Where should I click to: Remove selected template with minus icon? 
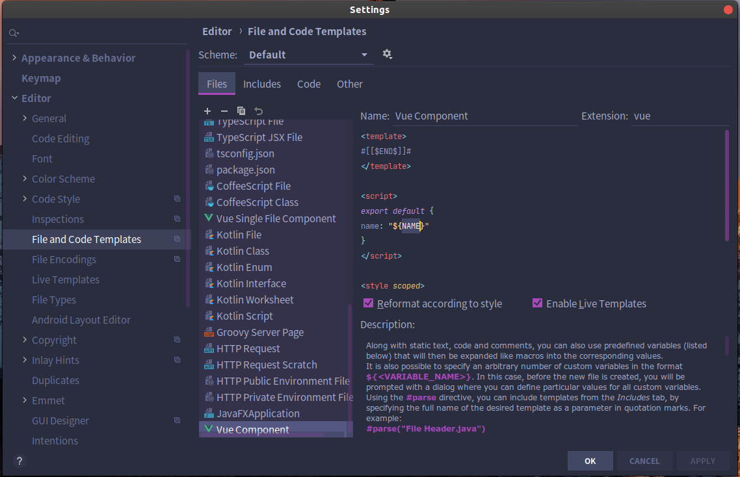tap(224, 111)
